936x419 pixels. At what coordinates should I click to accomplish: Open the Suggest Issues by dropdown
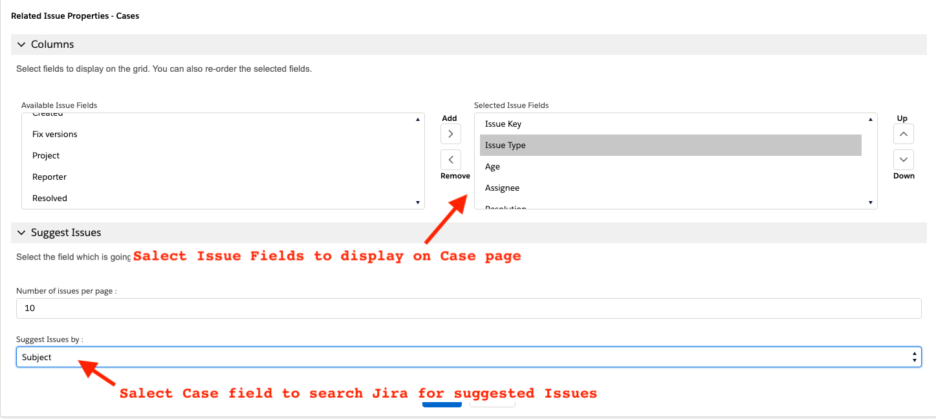point(468,357)
